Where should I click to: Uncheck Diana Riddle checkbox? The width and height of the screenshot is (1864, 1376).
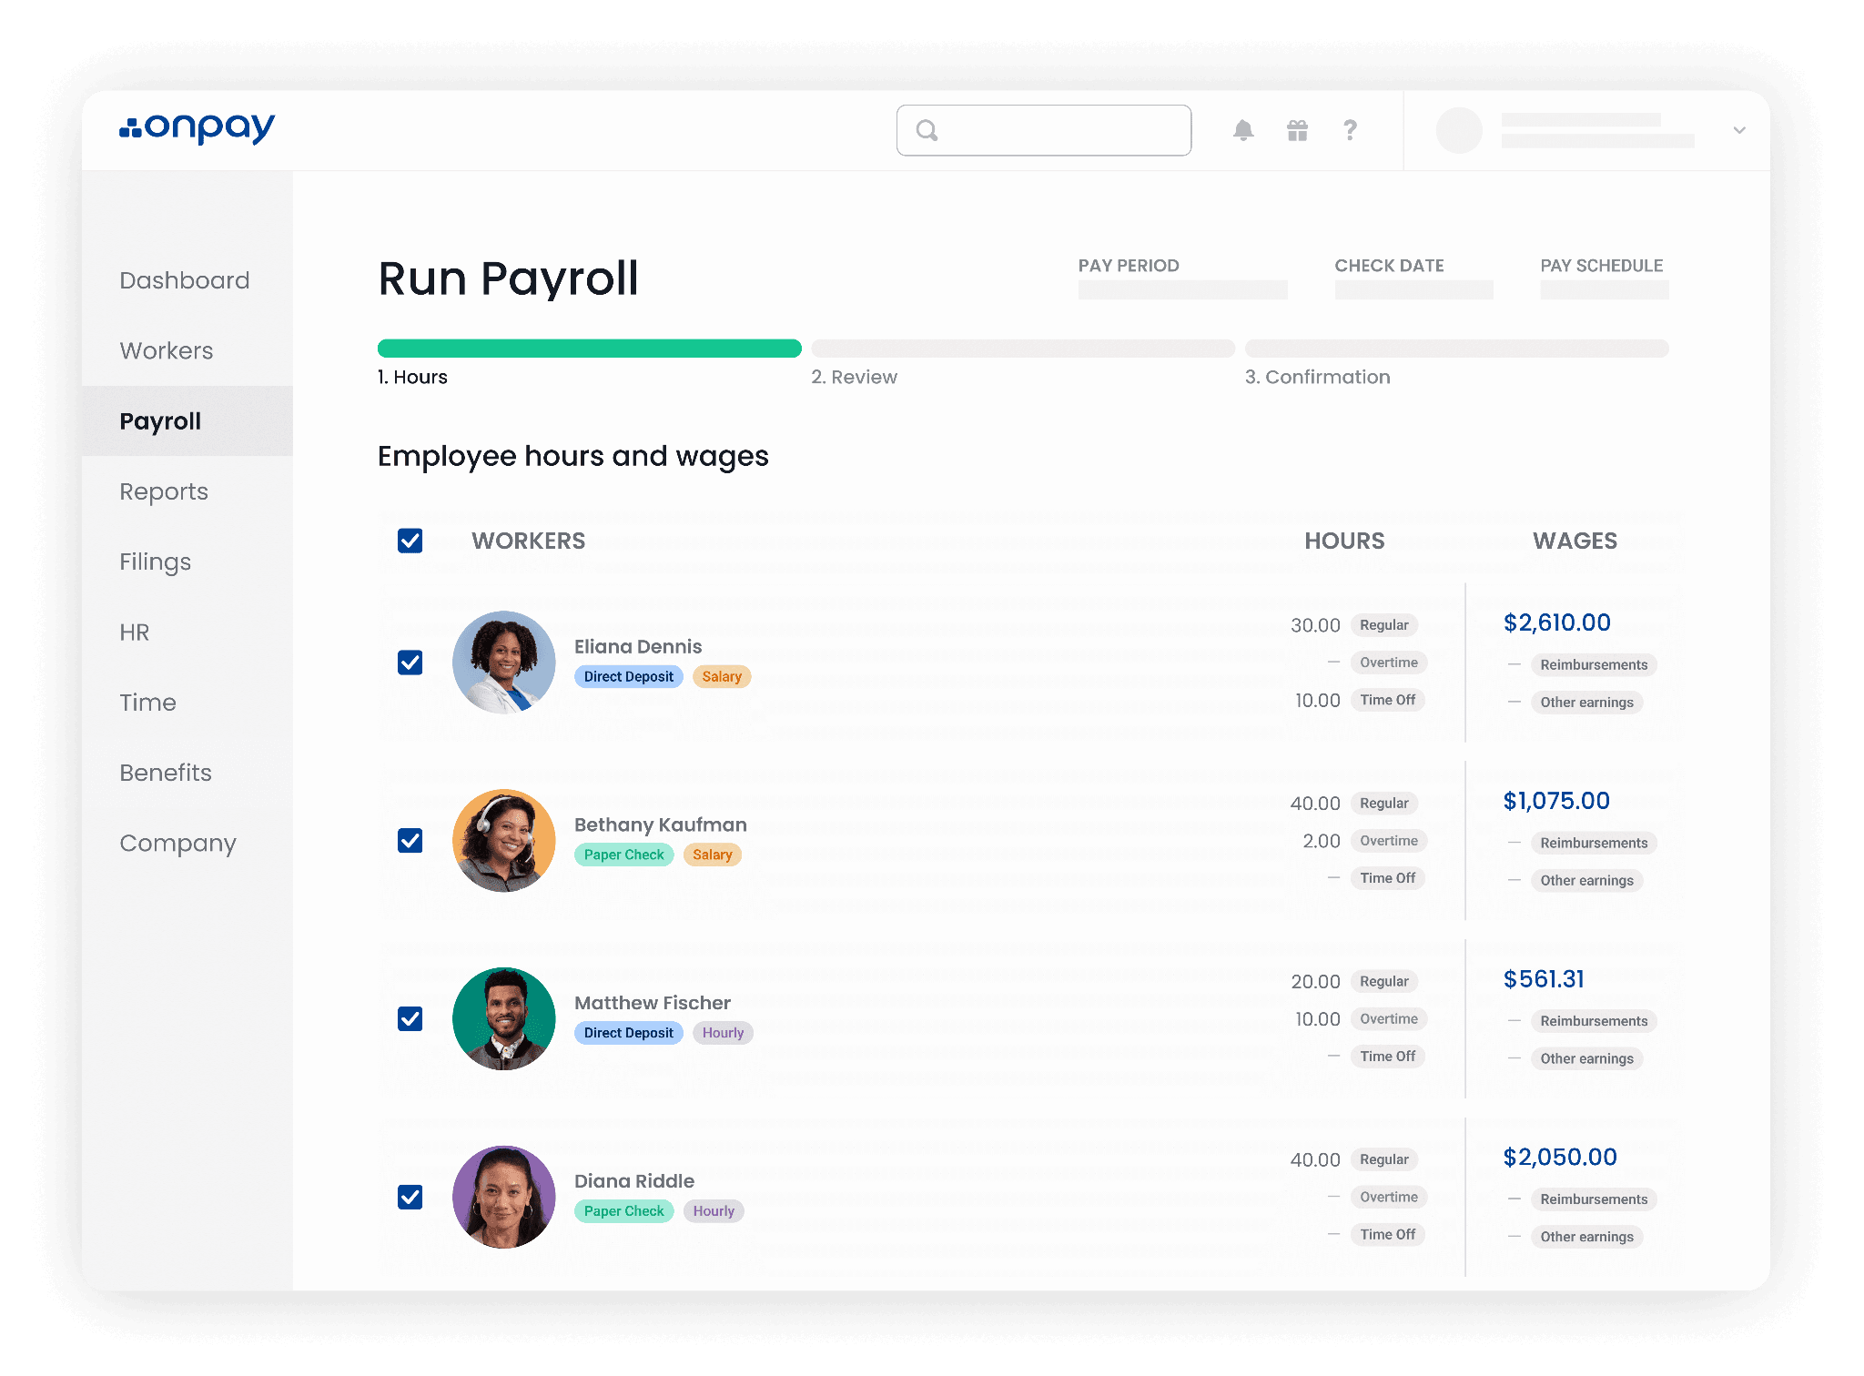click(410, 1197)
